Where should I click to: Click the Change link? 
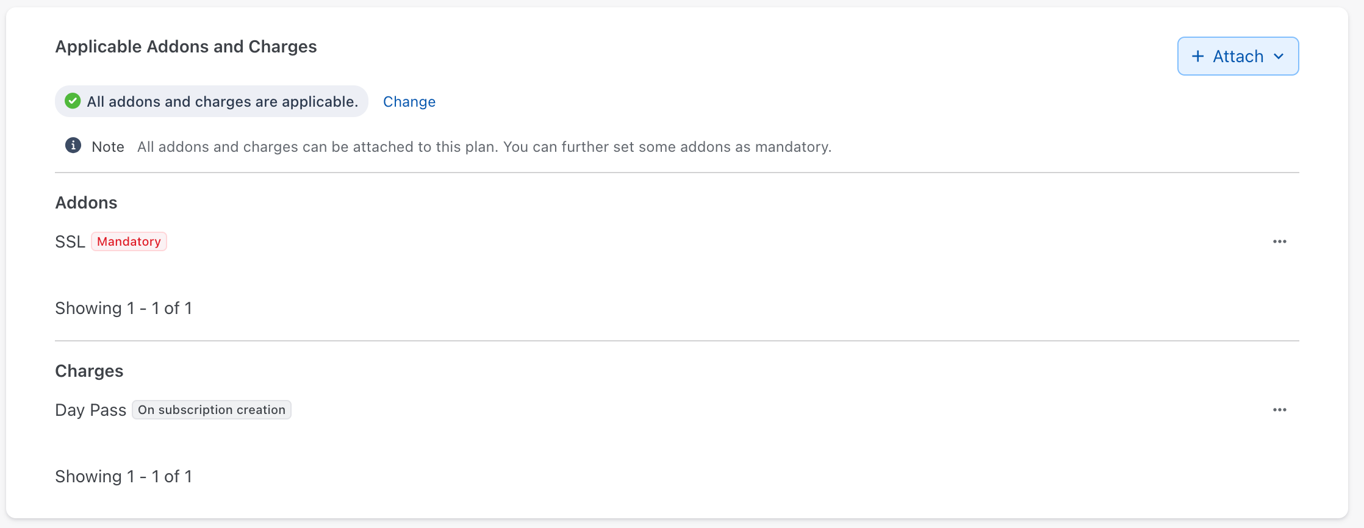[x=409, y=102]
